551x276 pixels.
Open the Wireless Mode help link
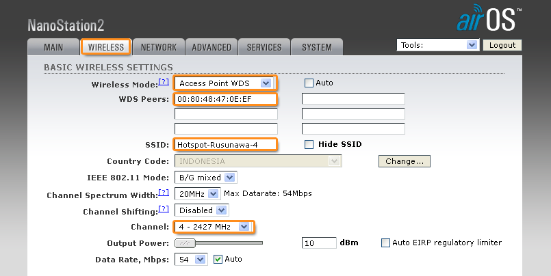tap(163, 82)
